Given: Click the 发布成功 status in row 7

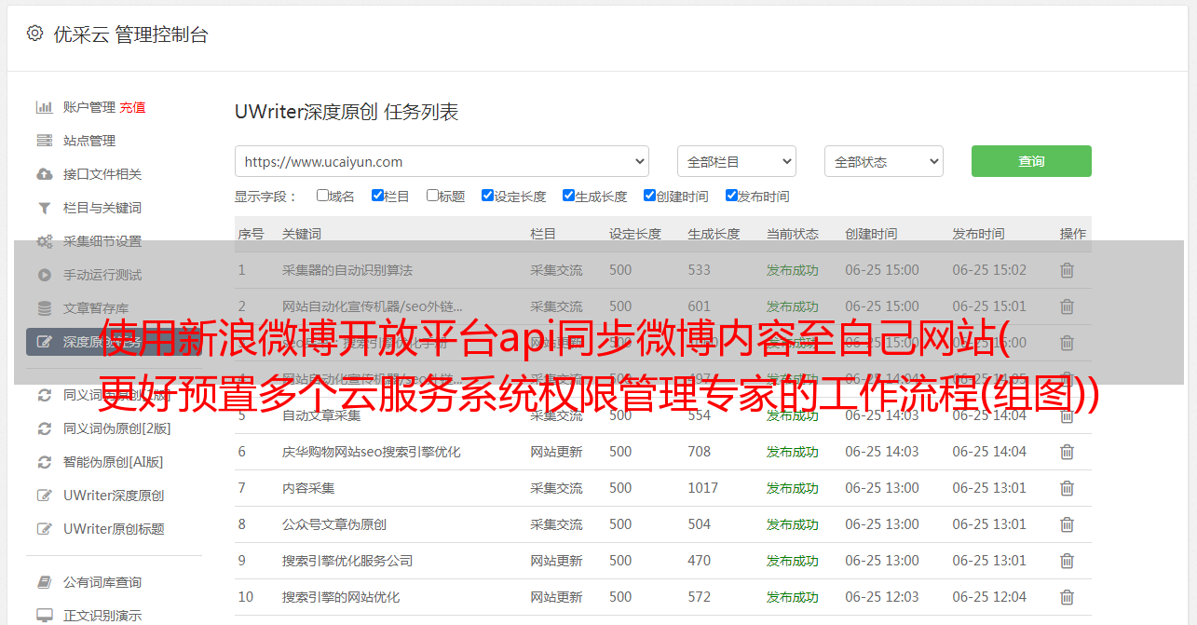Looking at the screenshot, I should click(x=793, y=488).
